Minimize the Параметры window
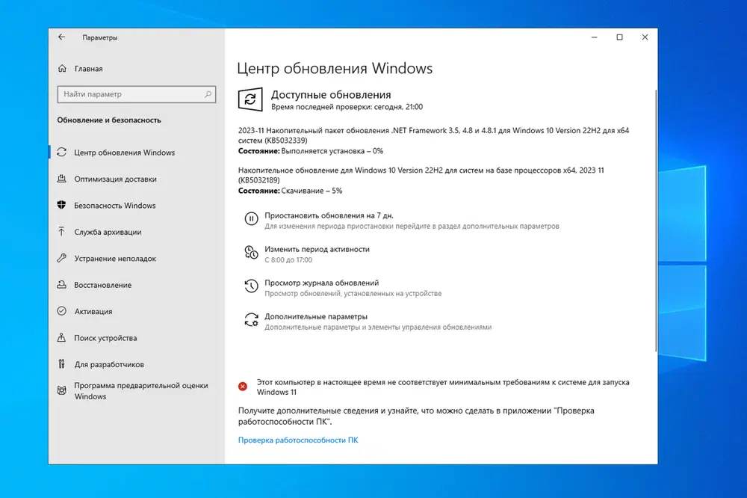Screen dimensions: 747x498 point(594,37)
